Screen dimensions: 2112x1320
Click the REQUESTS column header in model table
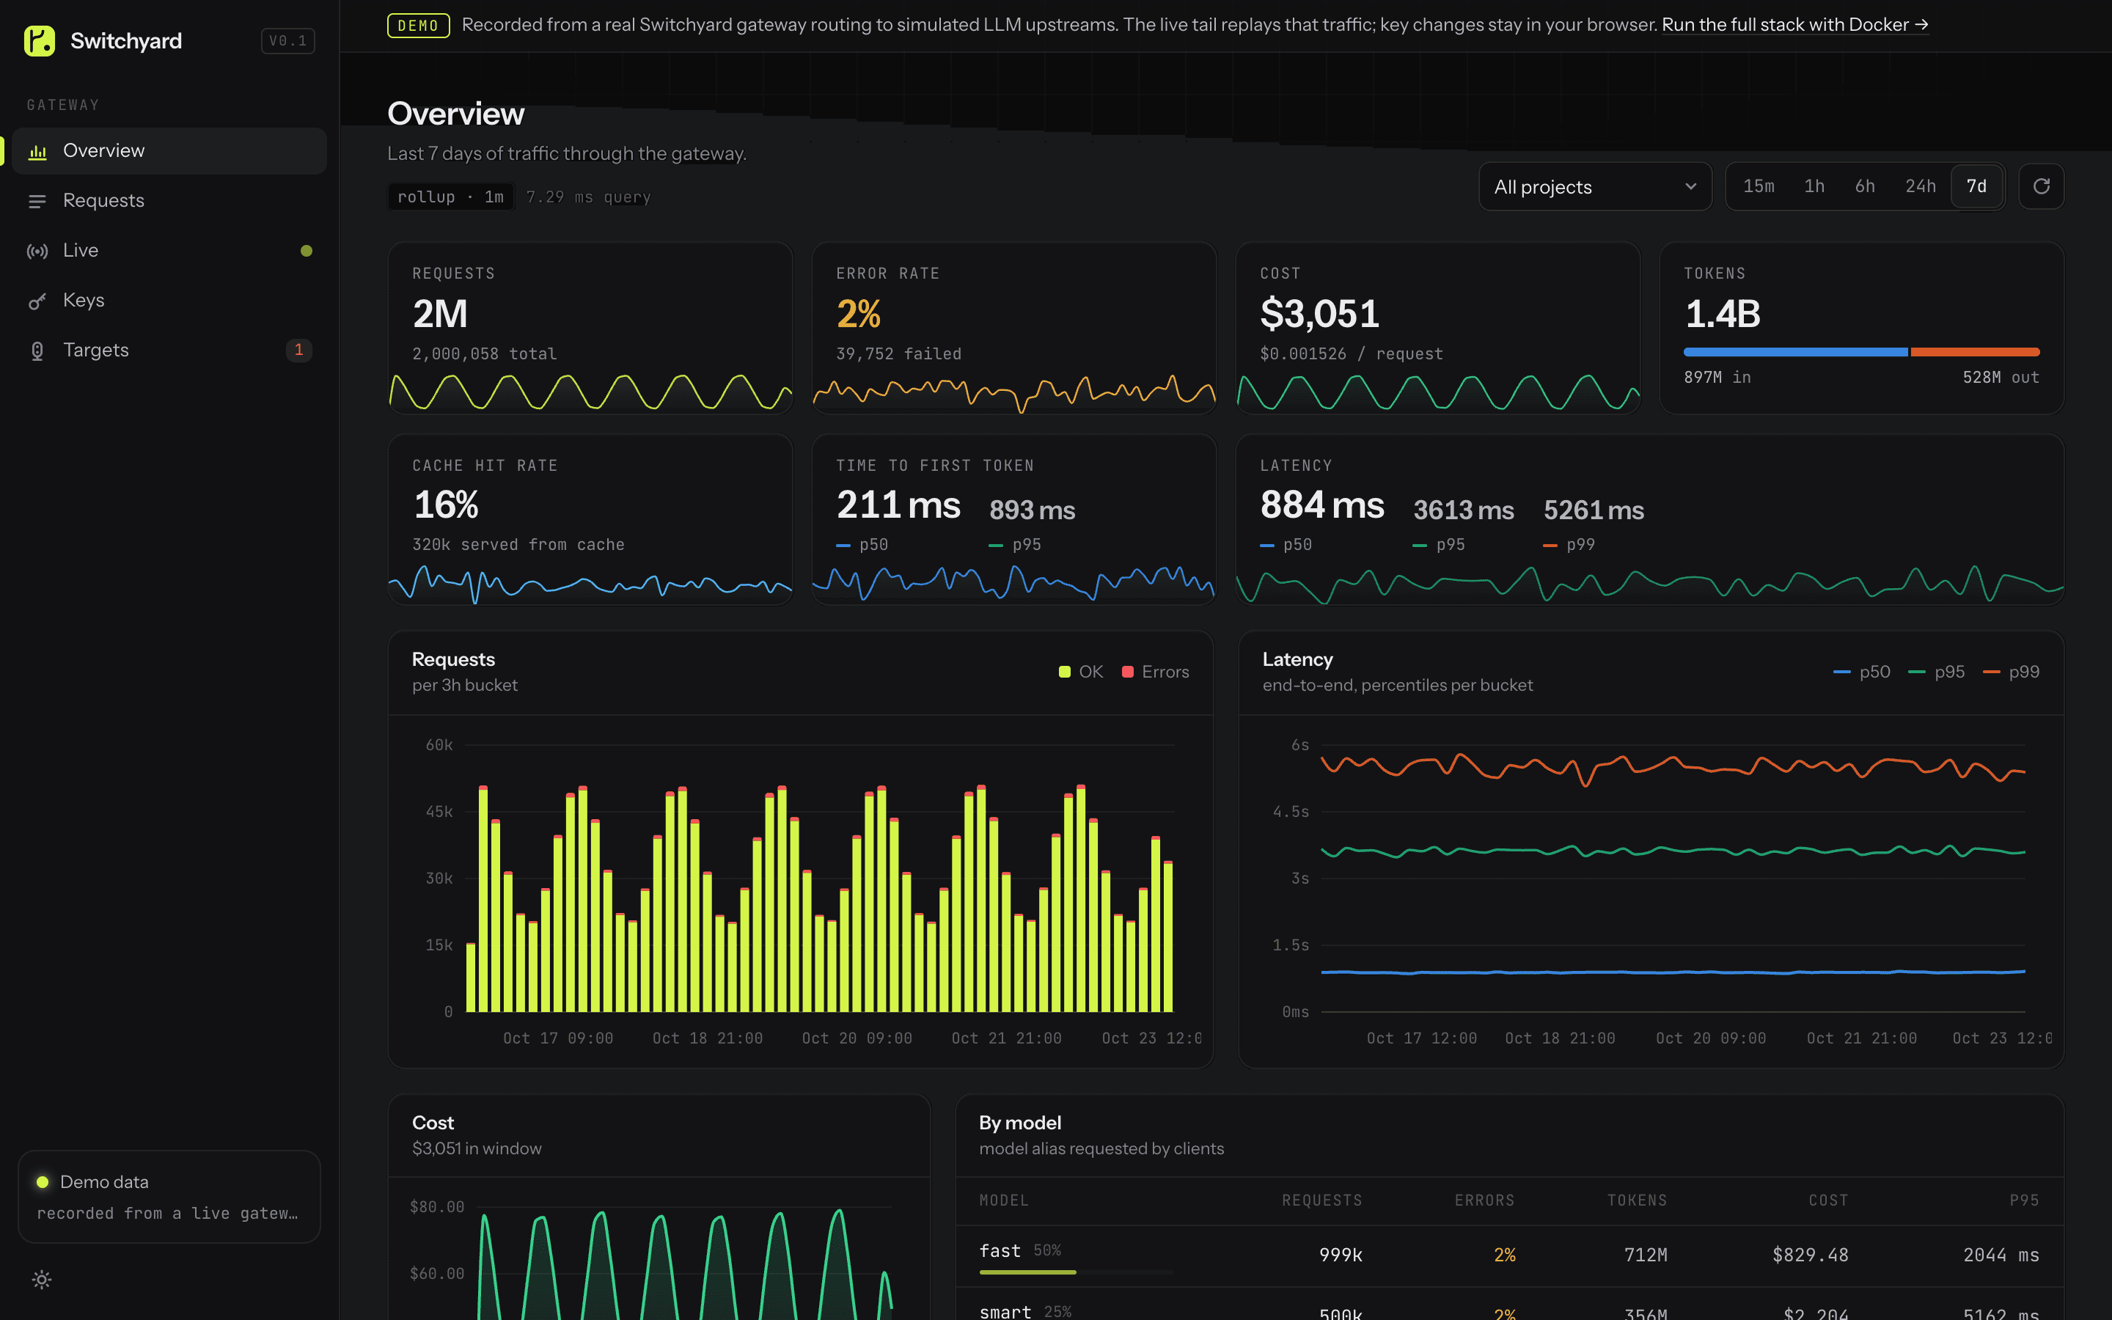point(1321,1200)
